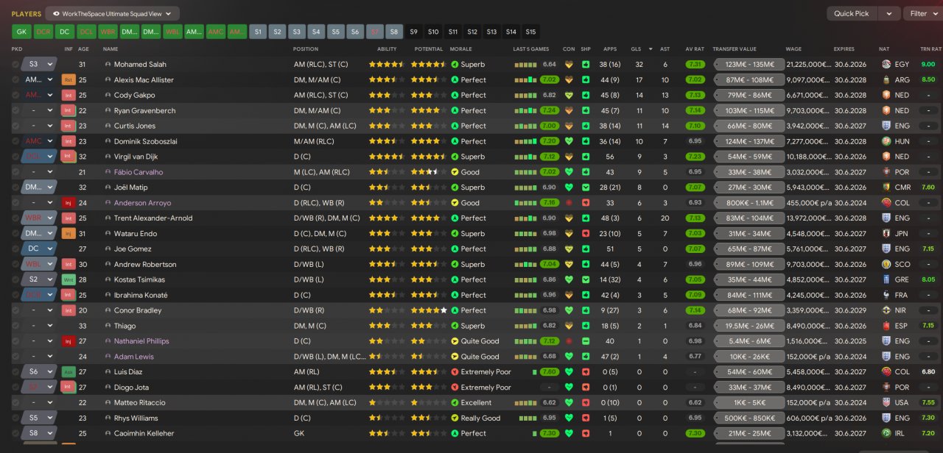Select the AMC position slot
The image size is (943, 453).
coord(215,32)
